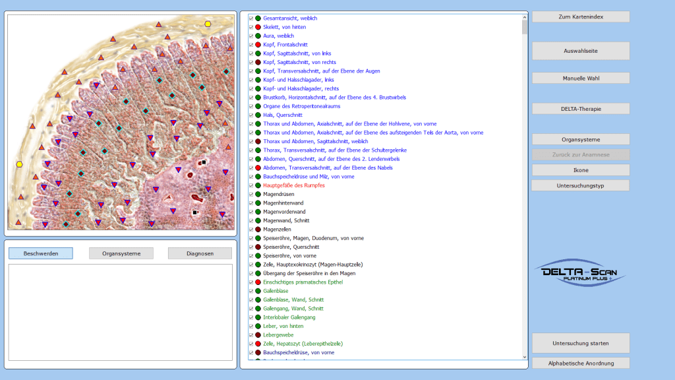Toggle the checkbox for Hauptgefäße des Rumpfes

click(x=251, y=185)
